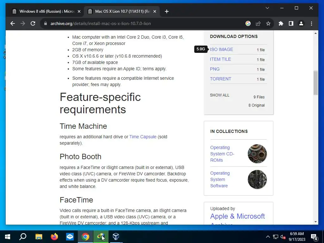This screenshot has height=243, width=324.
Task: Bookmark this tab with star icon
Action: 268,23
